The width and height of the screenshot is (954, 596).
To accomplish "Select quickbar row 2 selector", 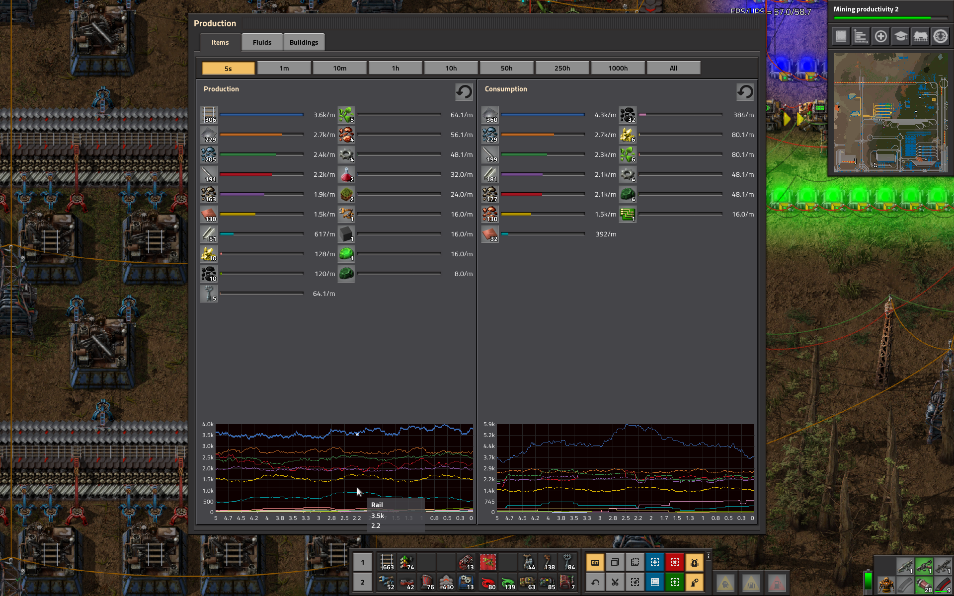I will coord(363,582).
